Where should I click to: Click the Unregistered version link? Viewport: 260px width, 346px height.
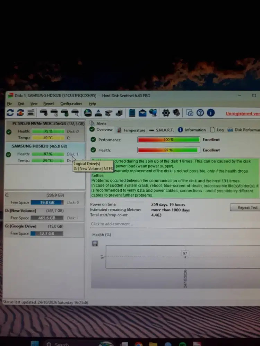coord(243,113)
